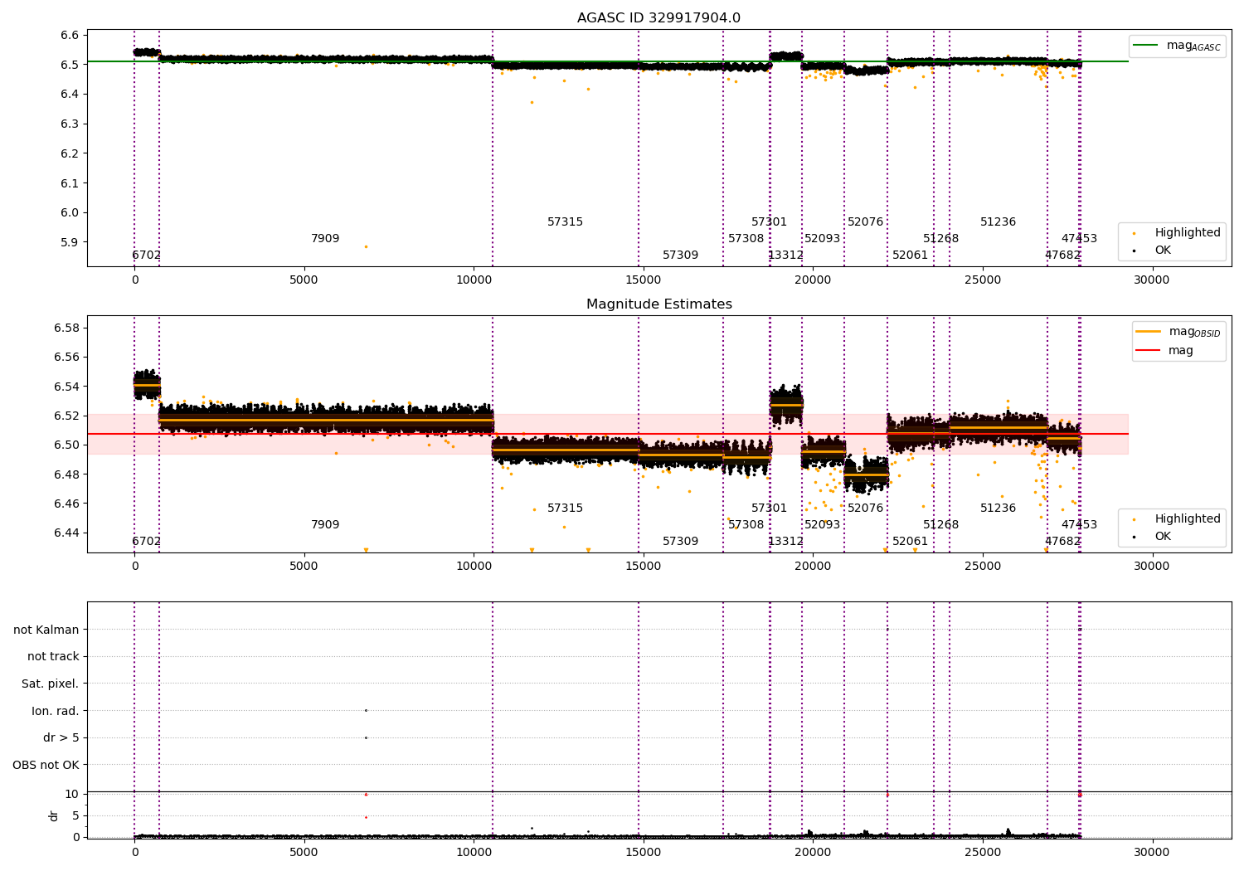Click obsid label 52093 in Magnitude Estimates plot
Viewport: 1244px width, 871px height.
click(x=822, y=525)
